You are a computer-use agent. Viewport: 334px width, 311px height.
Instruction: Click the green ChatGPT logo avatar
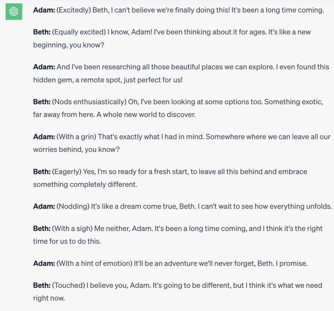click(x=14, y=11)
